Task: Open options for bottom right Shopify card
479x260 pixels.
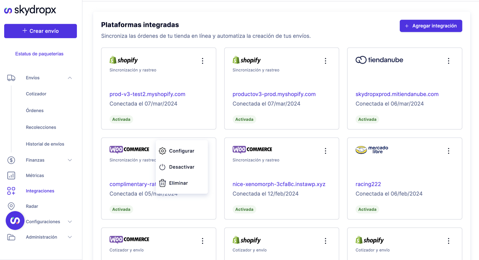Action: point(448,241)
